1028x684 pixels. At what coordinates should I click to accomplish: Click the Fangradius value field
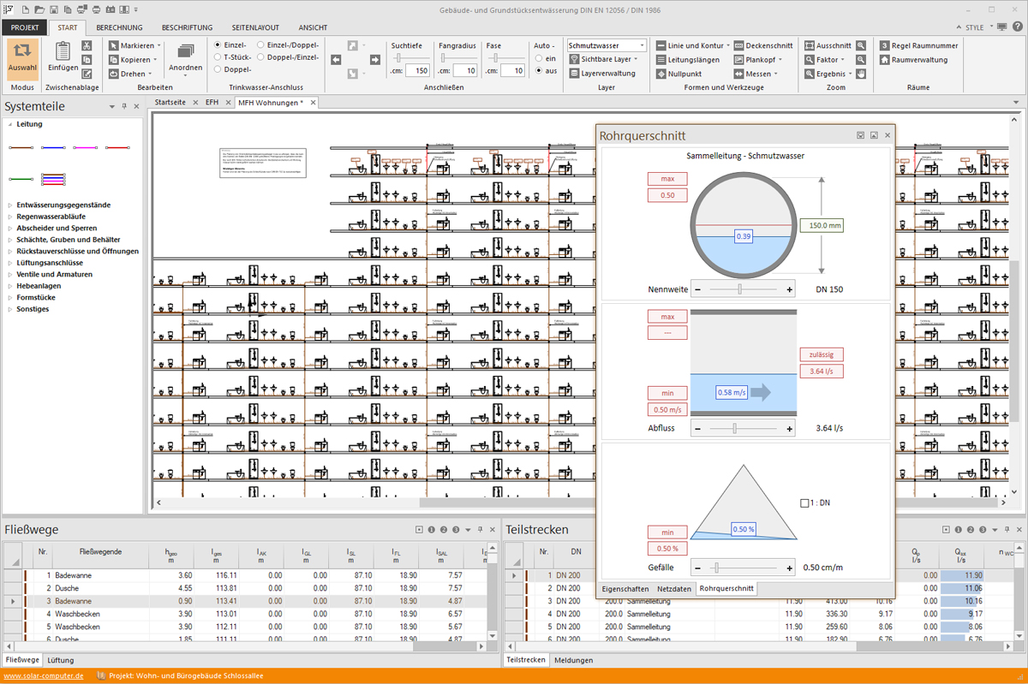tap(465, 71)
